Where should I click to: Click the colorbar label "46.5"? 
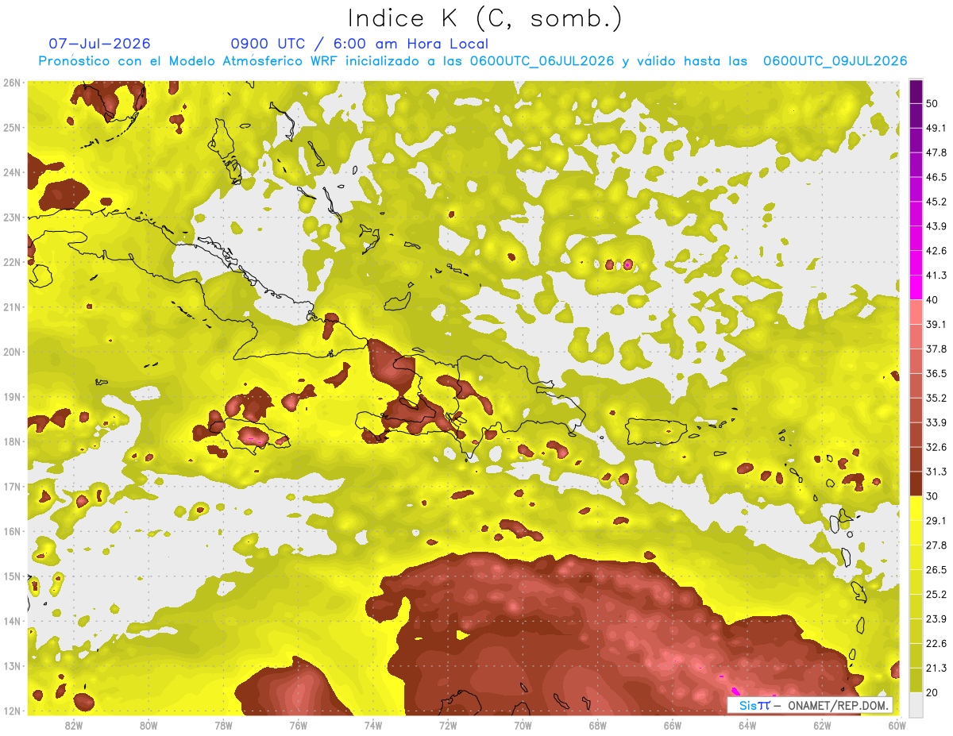936,177
